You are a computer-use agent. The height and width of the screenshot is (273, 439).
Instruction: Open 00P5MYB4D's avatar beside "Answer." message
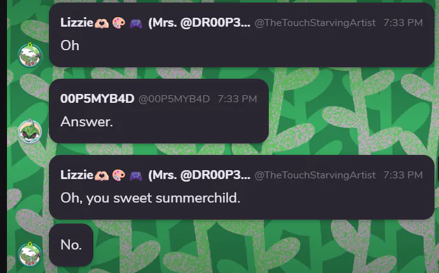(x=30, y=131)
